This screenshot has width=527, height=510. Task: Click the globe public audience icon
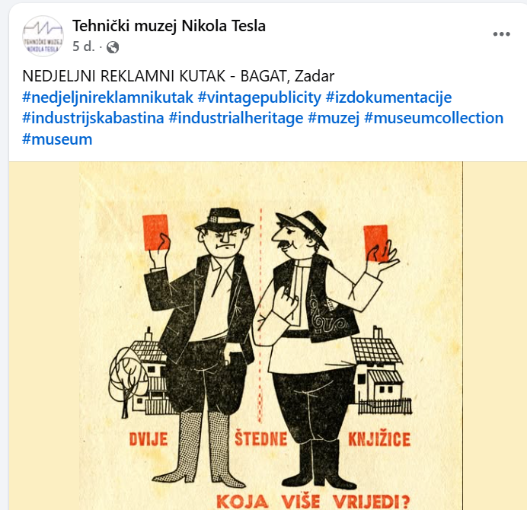[113, 47]
